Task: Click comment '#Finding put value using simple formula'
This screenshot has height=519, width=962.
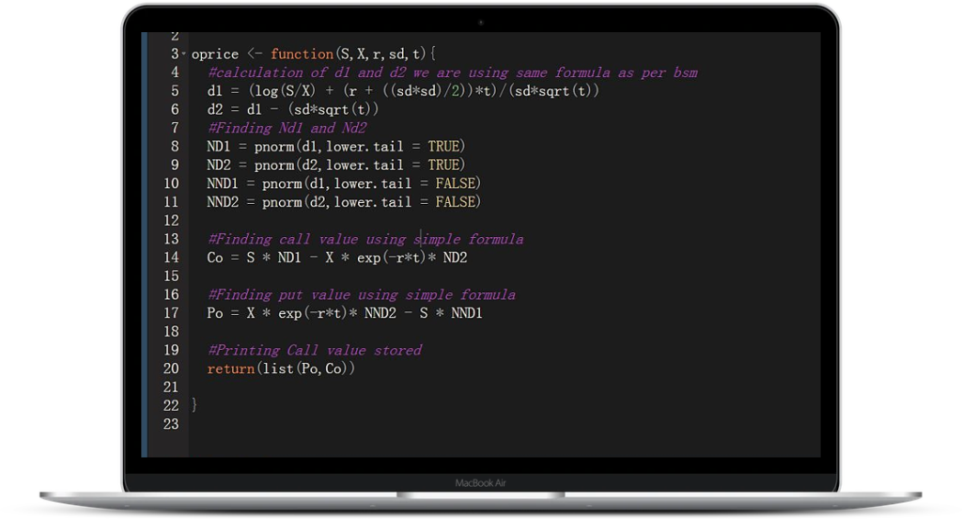Action: 362,294
